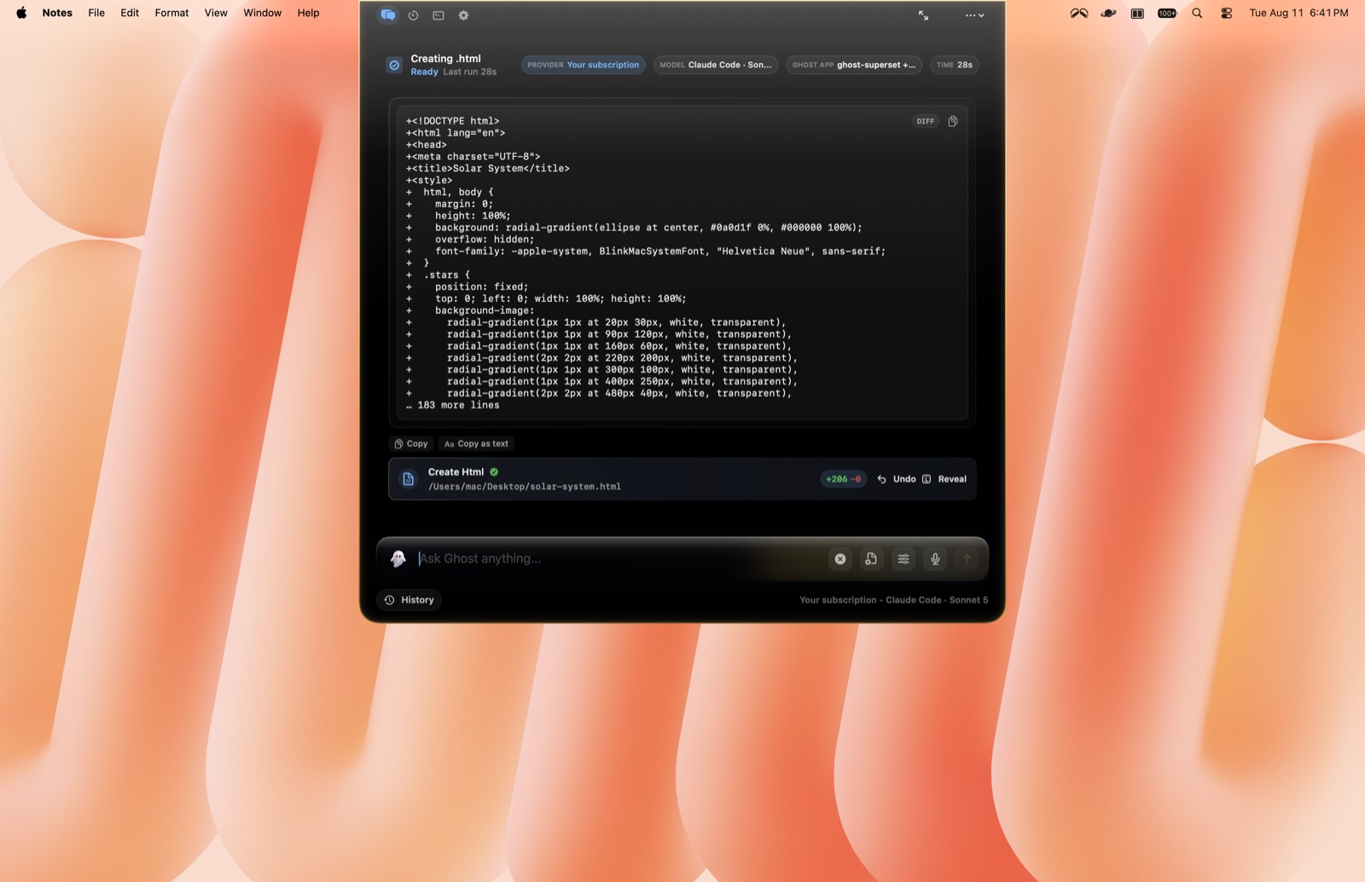This screenshot has height=882, width=1365.
Task: Click the PROVIDER Your subscription pill
Action: [584, 65]
